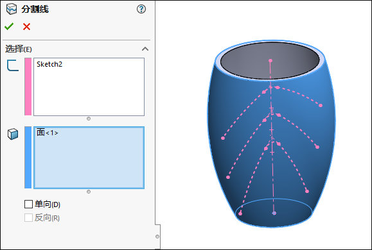Click the blue color bar beside face list
Screen dimensions: 372x250
point(28,158)
